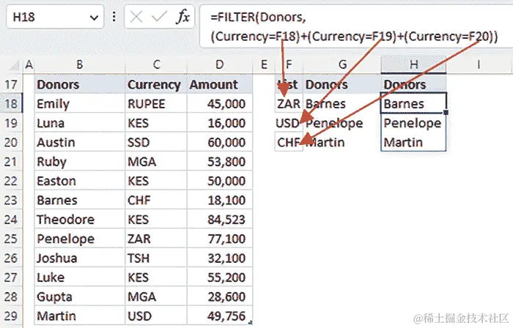Click cell F18 containing ZAR
This screenshot has height=328, width=513.
click(x=289, y=104)
